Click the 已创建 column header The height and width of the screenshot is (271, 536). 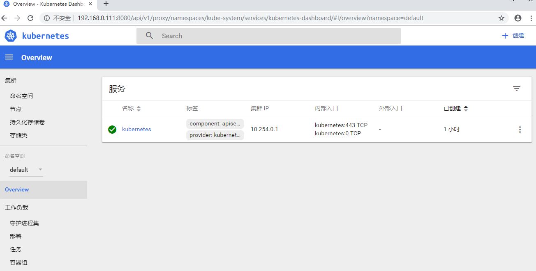click(452, 109)
